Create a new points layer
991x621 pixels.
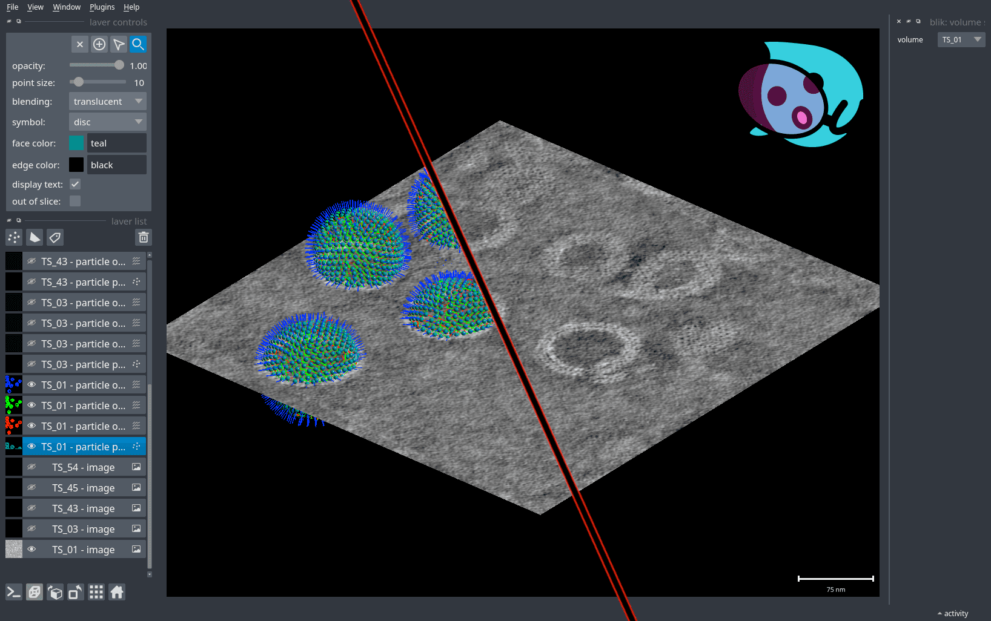tap(14, 237)
